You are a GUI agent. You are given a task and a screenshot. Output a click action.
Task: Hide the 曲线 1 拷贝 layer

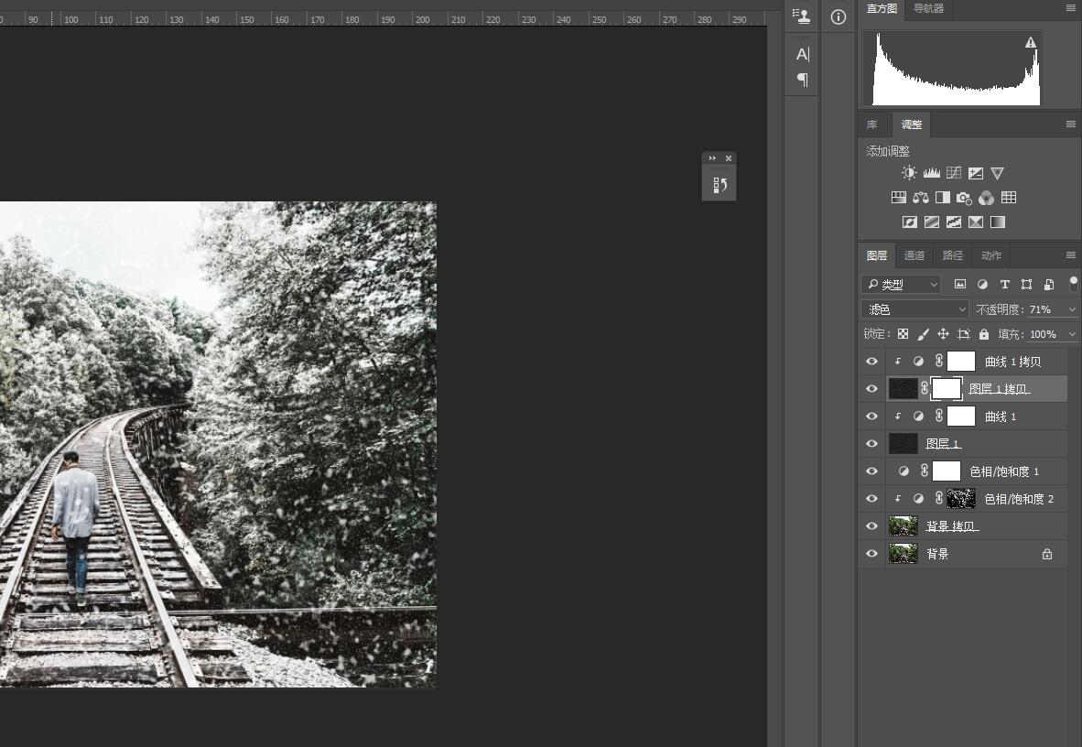coord(871,362)
